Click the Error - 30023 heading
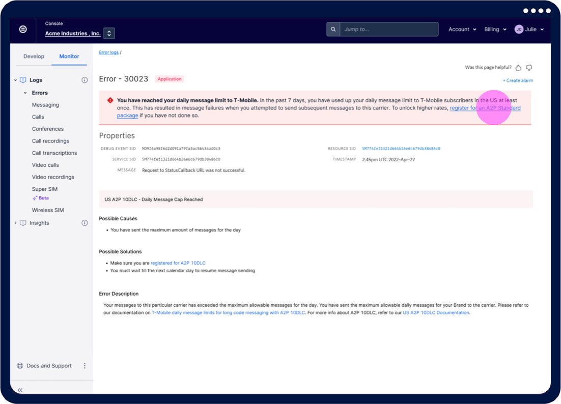Image resolution: width=561 pixels, height=404 pixels. pyautogui.click(x=123, y=79)
